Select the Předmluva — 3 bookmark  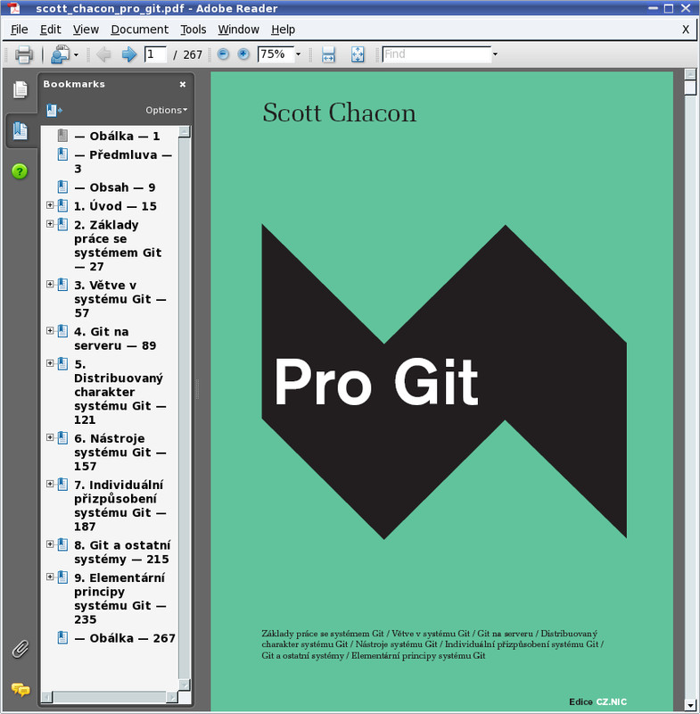point(123,162)
